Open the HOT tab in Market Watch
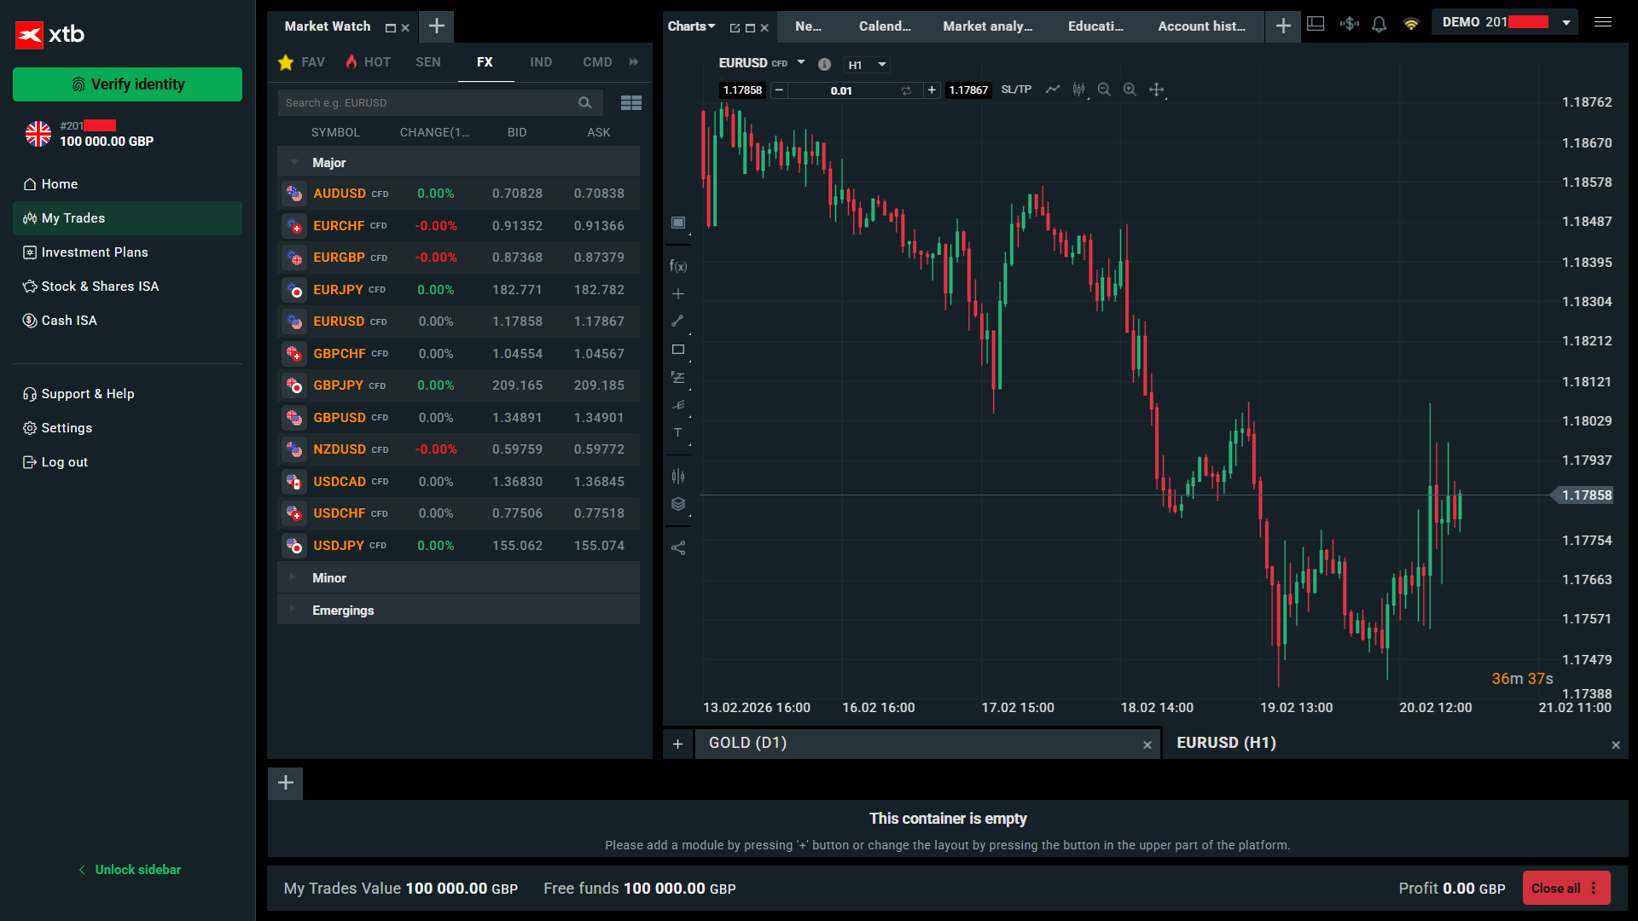Screen dimensions: 1638x921 [x=369, y=62]
